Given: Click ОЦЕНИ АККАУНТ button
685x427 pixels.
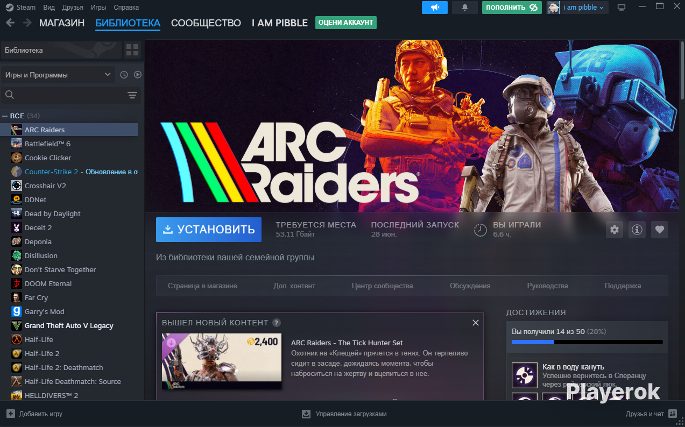Looking at the screenshot, I should [346, 23].
